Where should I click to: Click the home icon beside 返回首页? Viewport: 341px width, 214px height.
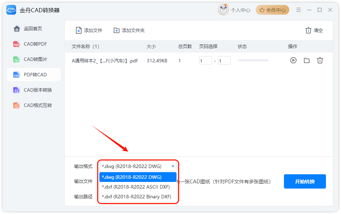(x=16, y=29)
